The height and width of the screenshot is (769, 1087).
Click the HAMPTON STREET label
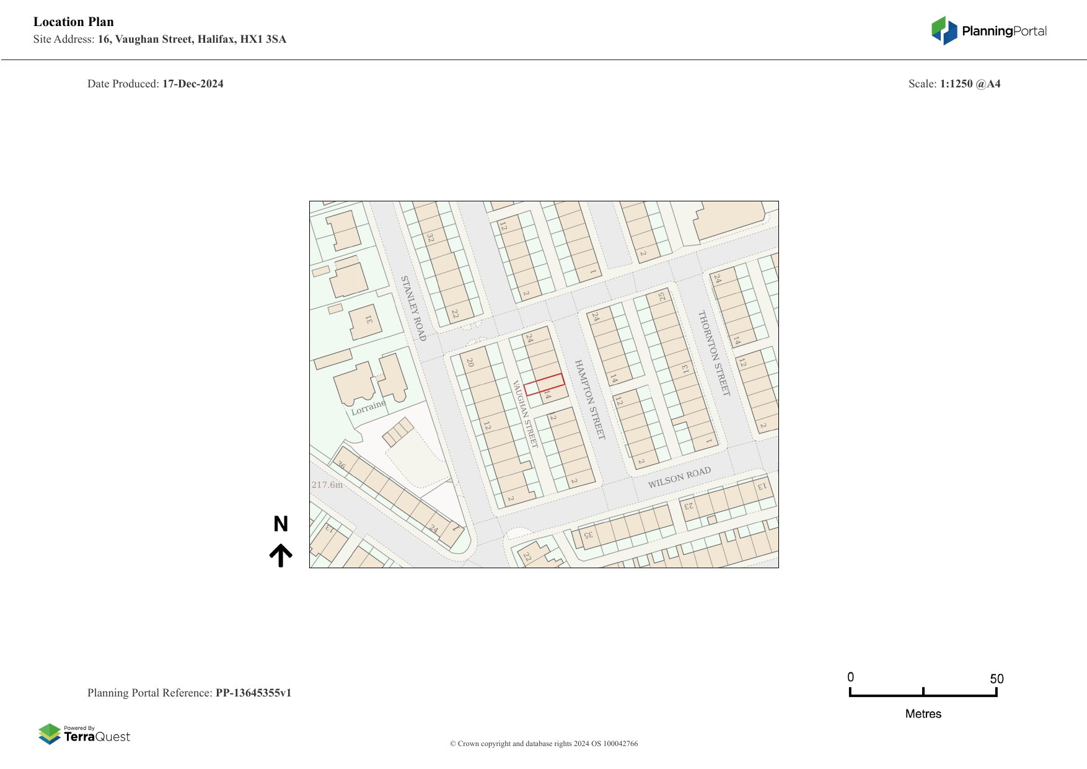(x=589, y=399)
